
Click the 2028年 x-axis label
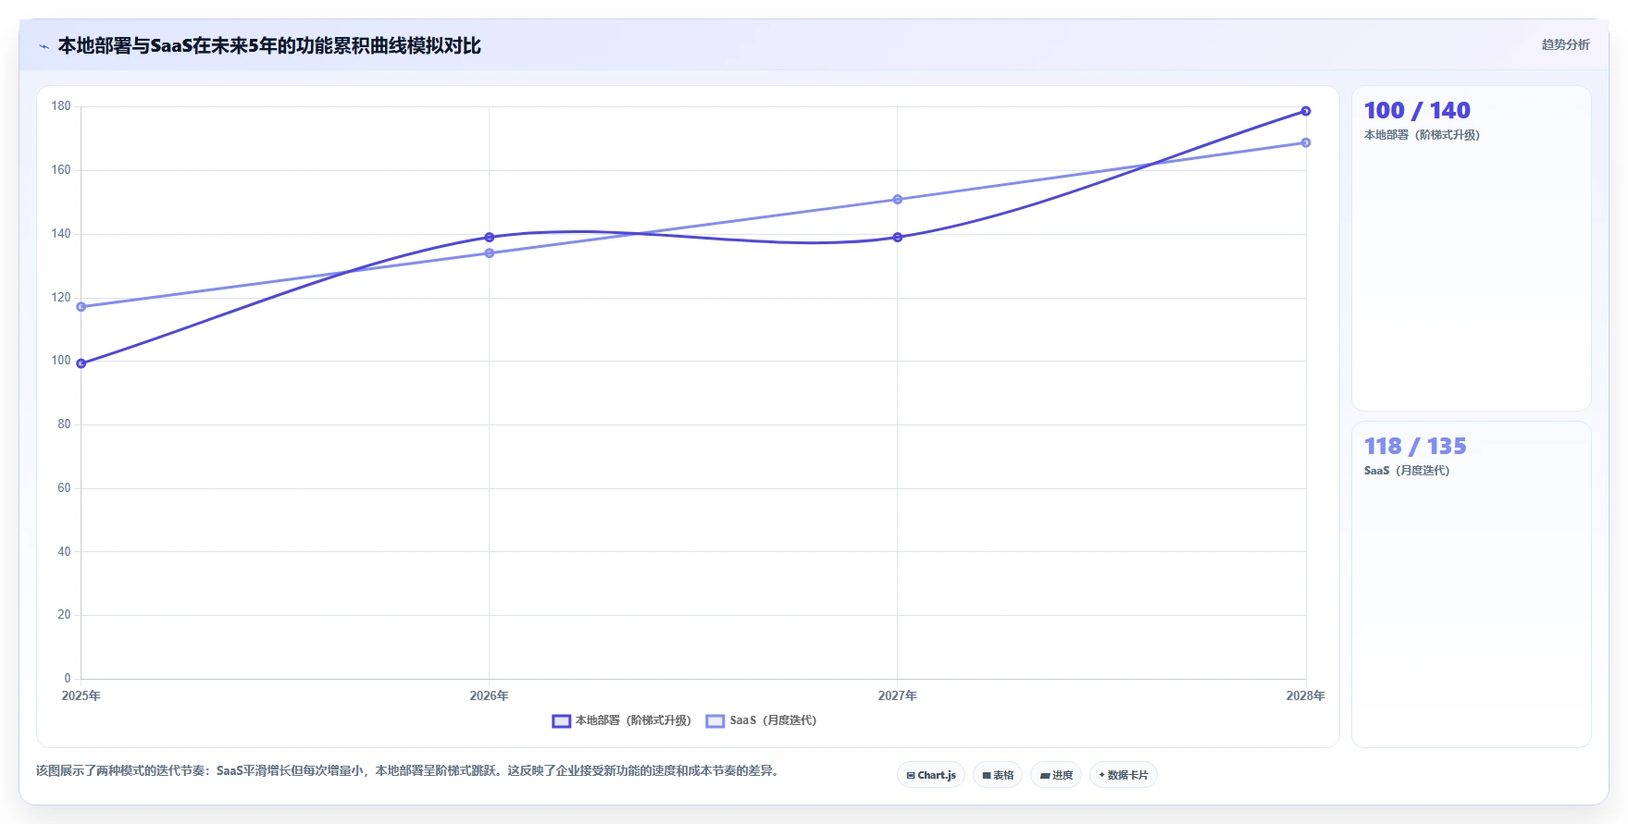click(x=1305, y=696)
